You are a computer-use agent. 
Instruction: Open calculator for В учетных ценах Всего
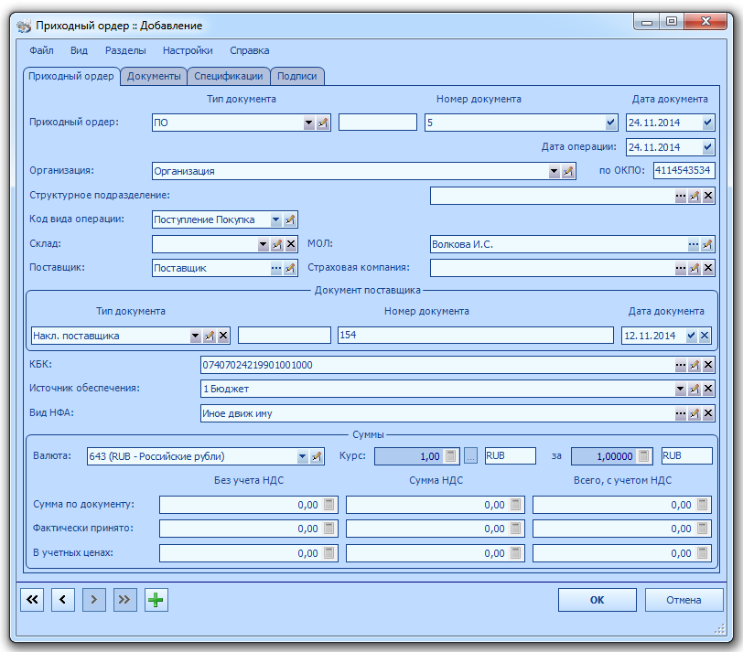point(702,553)
